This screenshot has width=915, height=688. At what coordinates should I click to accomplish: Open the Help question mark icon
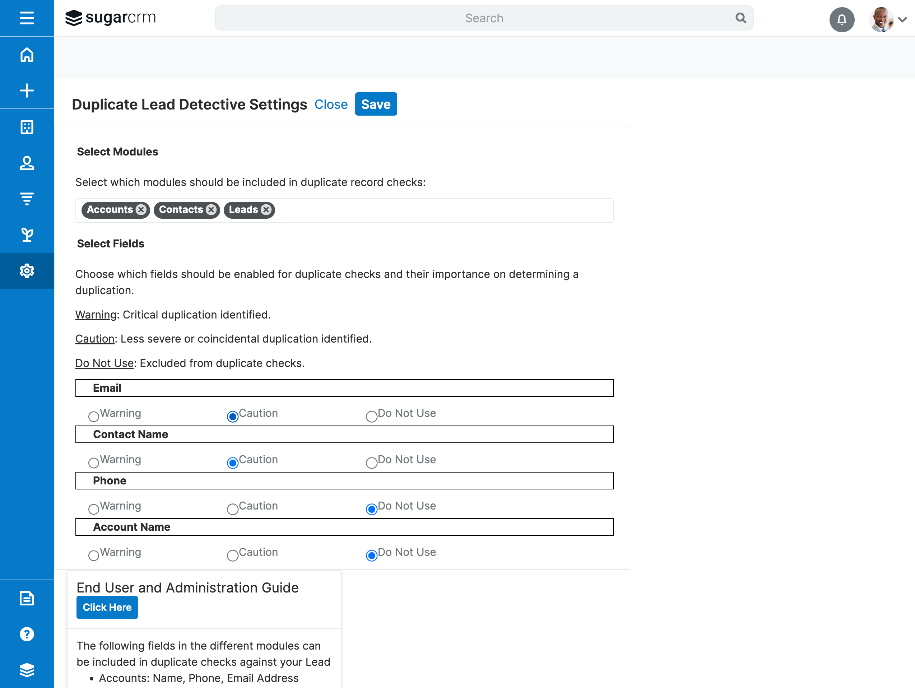click(x=27, y=634)
